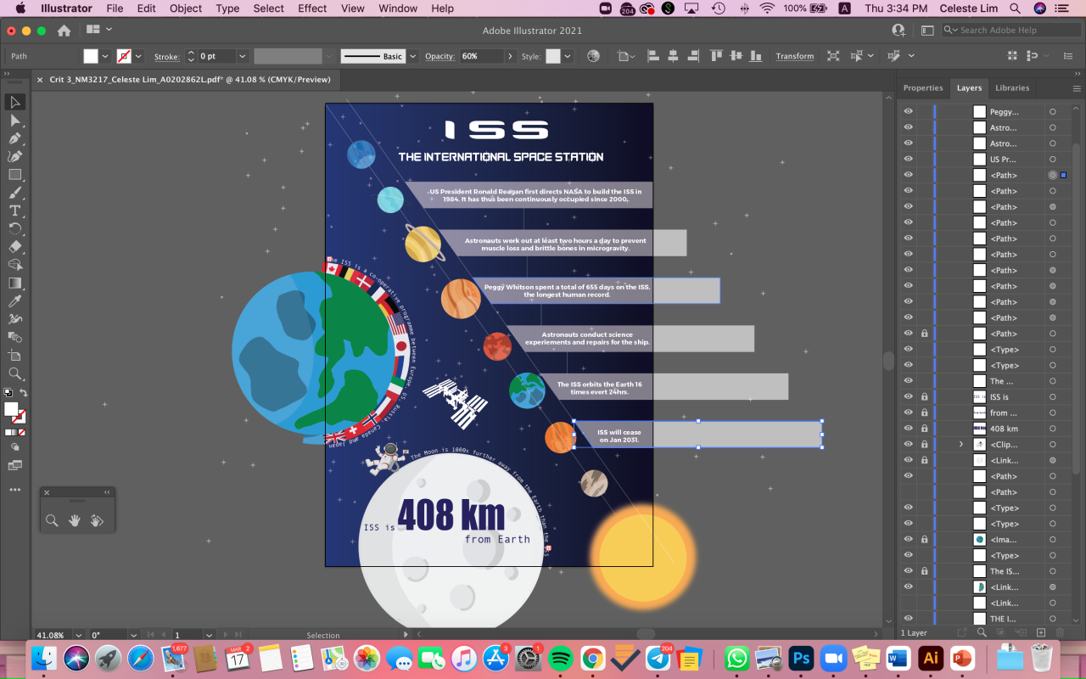Select the Selection tool (black arrow)

15,102
